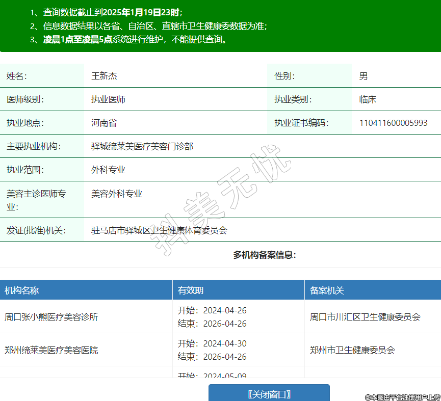Screen dimensions: 441x401
Task: Click certificate number 110411600005993
Action: [393, 123]
